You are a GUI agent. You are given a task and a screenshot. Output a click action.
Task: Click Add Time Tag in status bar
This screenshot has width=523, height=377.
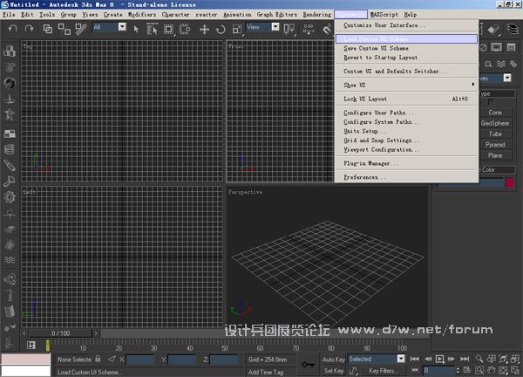click(266, 372)
